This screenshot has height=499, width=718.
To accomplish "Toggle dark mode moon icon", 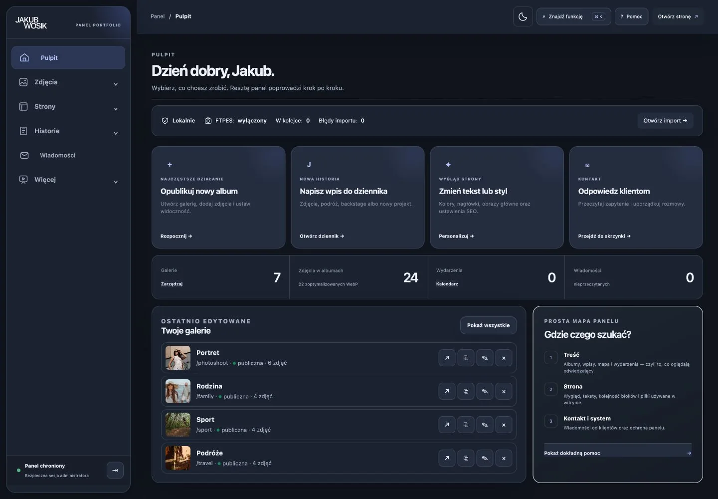I will pyautogui.click(x=523, y=16).
